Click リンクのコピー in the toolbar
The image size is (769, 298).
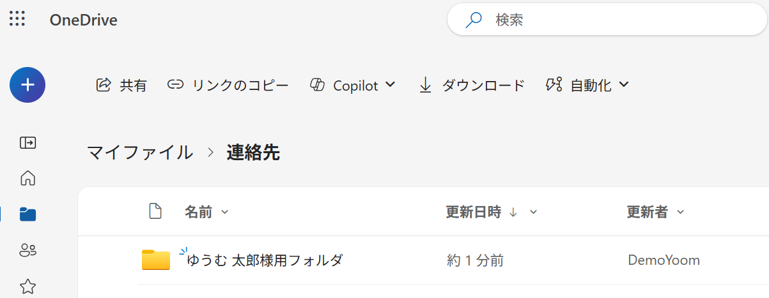(x=228, y=85)
